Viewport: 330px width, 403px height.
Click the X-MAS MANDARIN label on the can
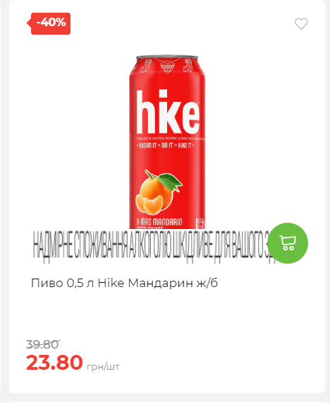pyautogui.click(x=159, y=222)
